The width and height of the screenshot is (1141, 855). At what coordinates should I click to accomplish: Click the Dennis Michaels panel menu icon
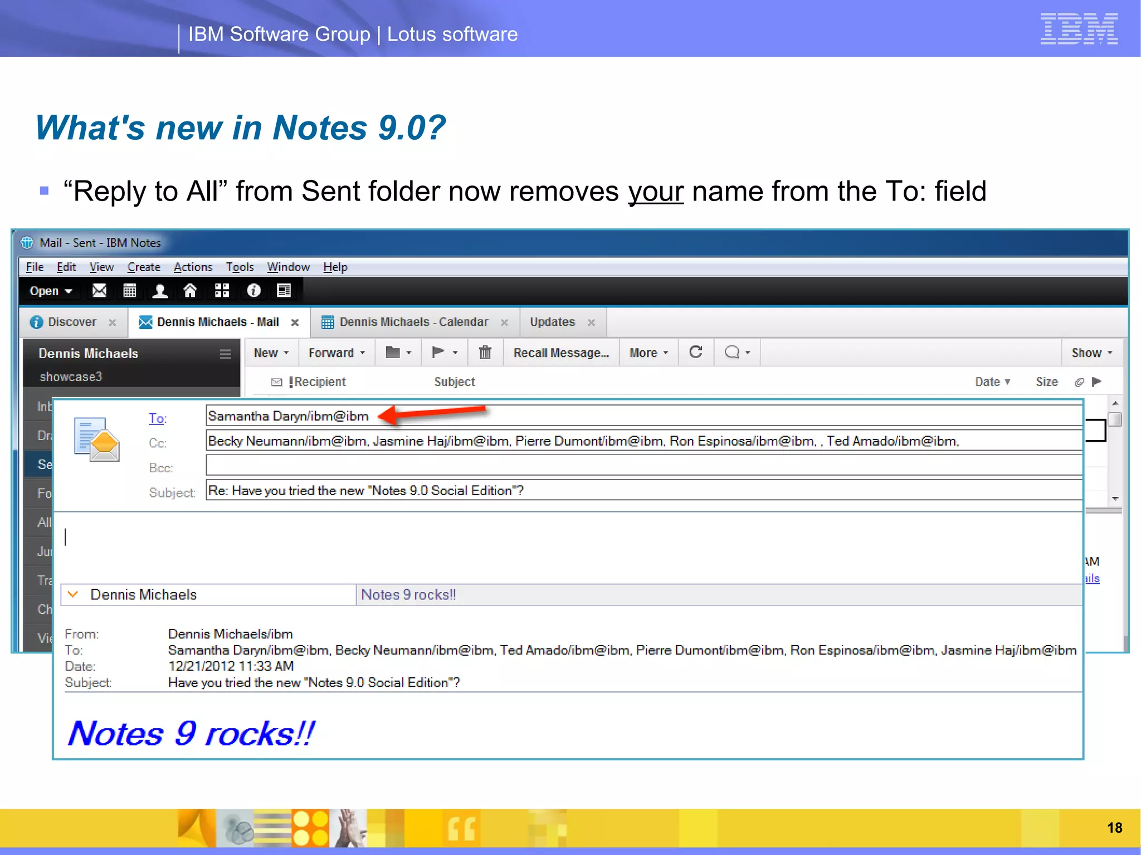coord(225,354)
